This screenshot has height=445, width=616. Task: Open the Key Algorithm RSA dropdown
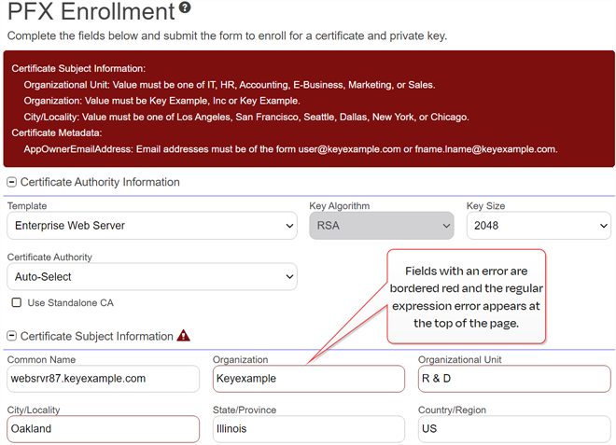click(x=381, y=226)
